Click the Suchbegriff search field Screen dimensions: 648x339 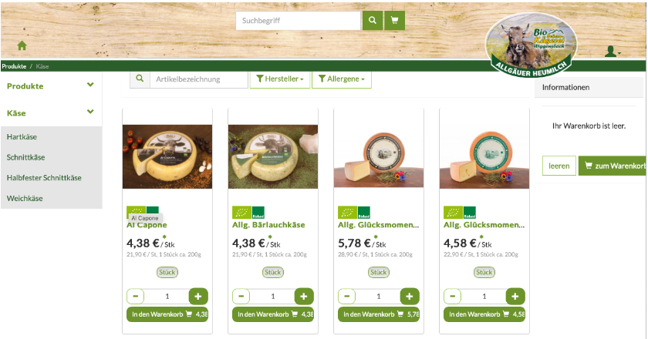click(298, 21)
